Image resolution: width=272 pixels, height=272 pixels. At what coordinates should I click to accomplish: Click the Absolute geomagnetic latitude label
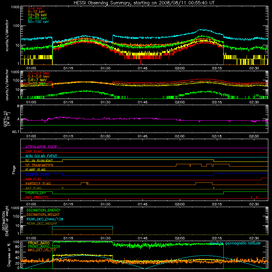(235, 243)
